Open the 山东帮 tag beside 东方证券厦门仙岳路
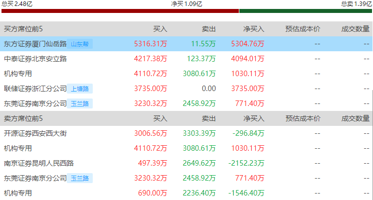 (x=80, y=44)
